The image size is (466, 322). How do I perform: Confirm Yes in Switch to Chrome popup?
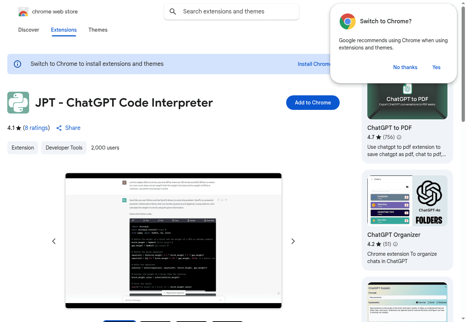pyautogui.click(x=436, y=67)
